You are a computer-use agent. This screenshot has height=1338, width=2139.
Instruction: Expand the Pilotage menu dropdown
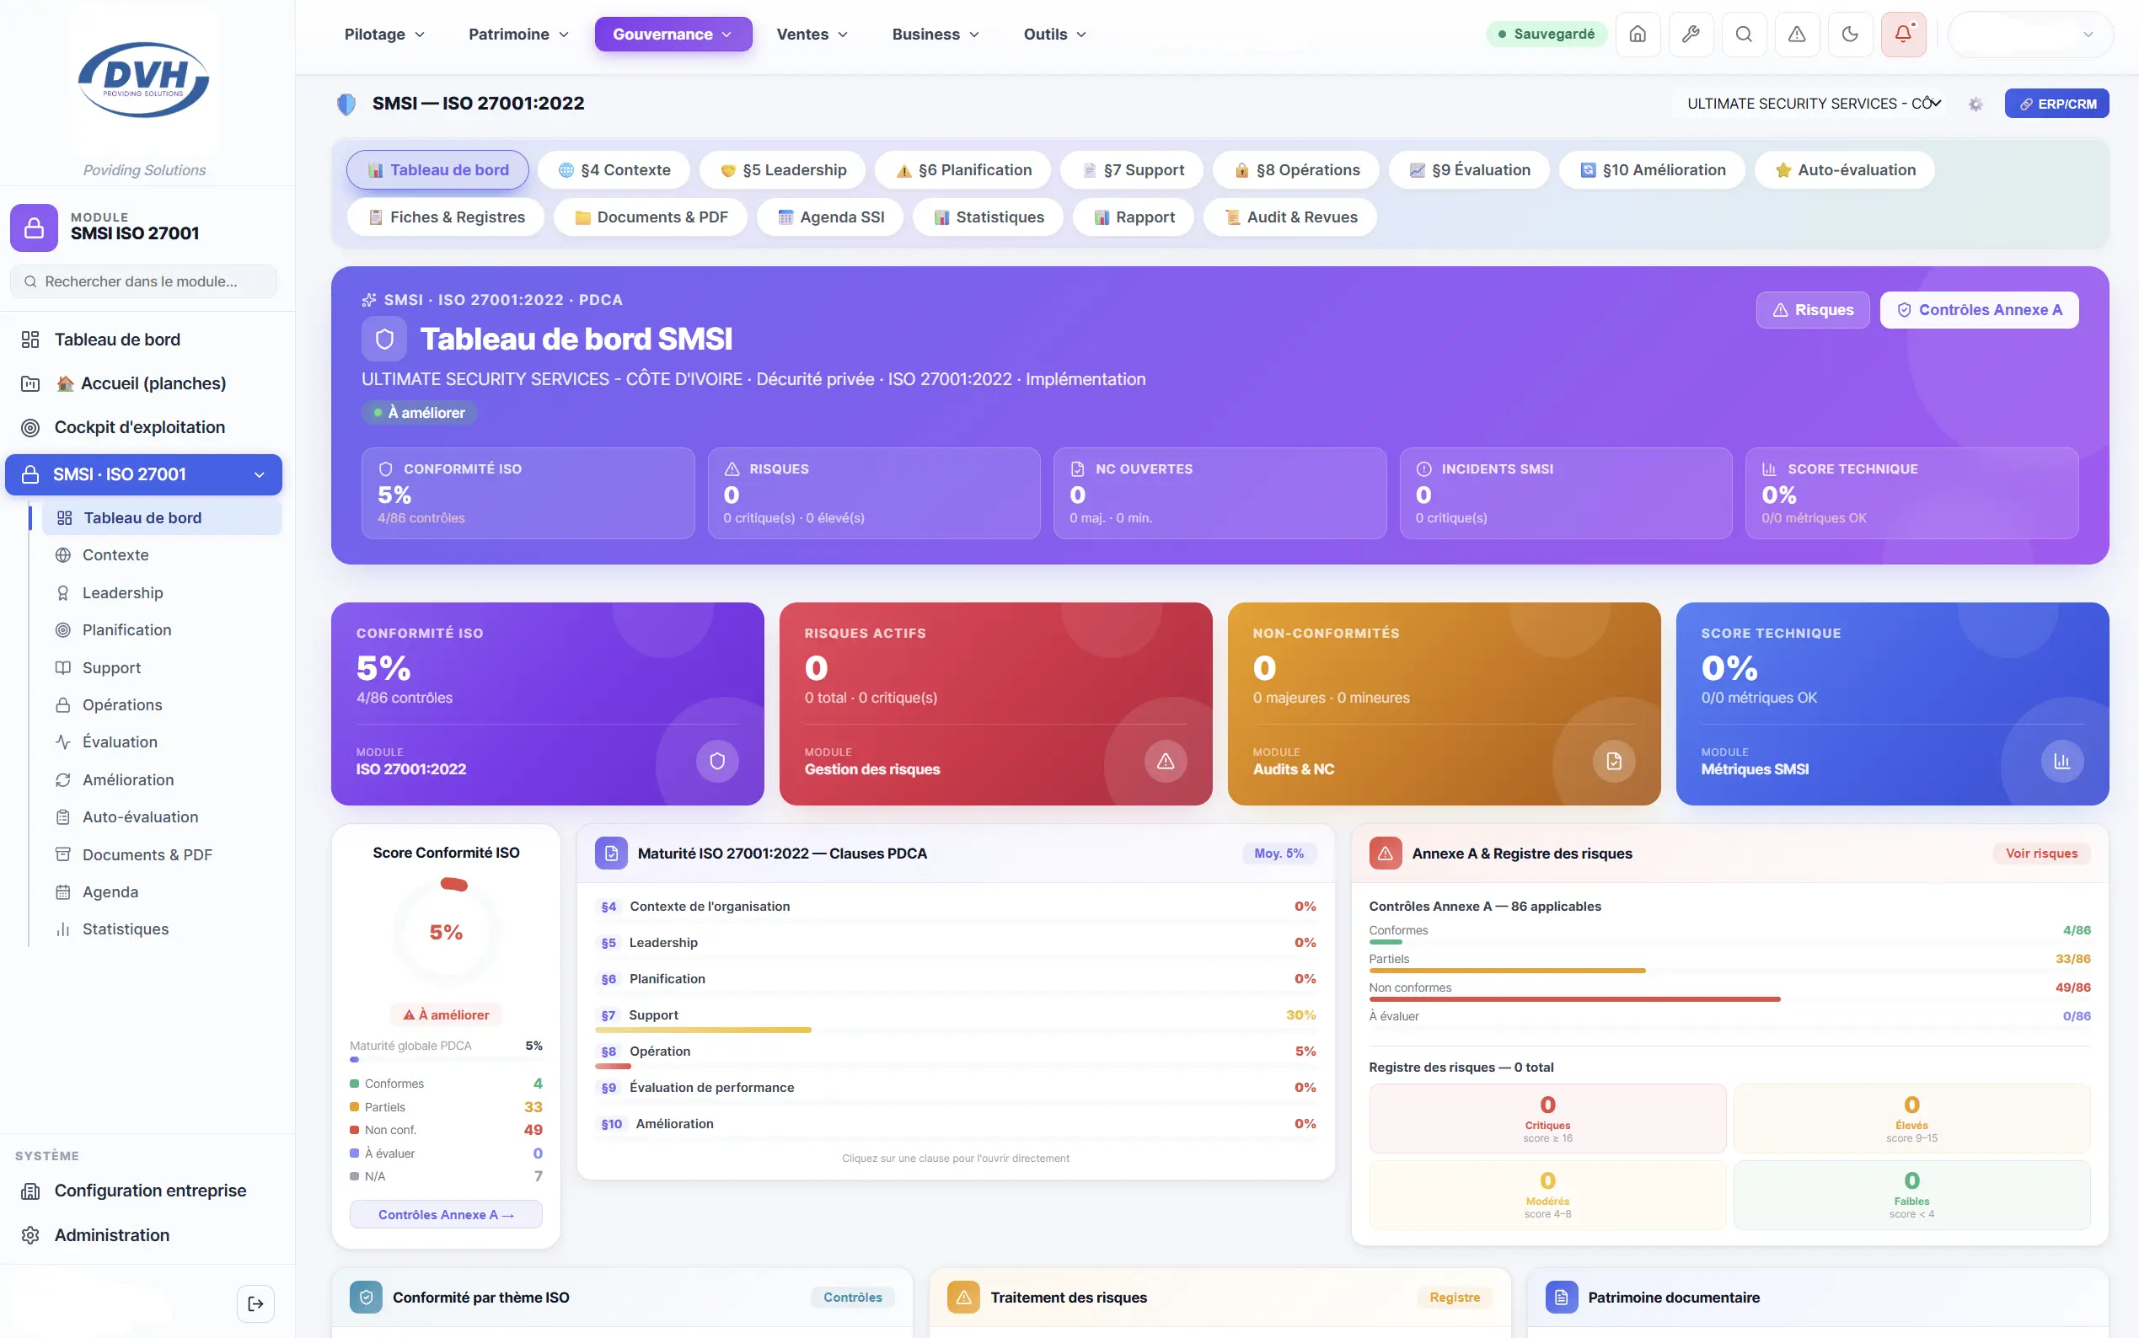[x=384, y=35]
